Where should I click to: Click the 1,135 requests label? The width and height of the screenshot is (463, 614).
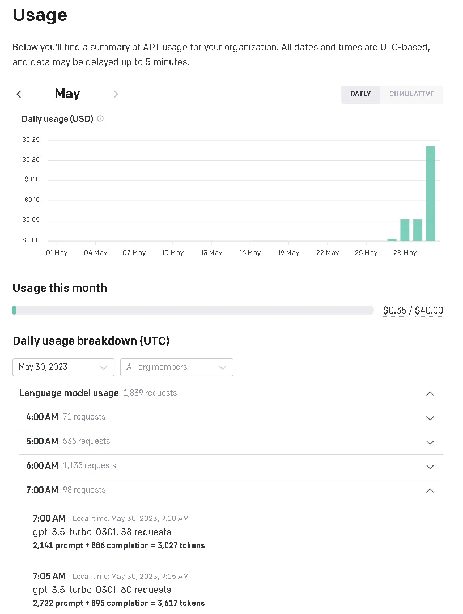pyautogui.click(x=90, y=465)
